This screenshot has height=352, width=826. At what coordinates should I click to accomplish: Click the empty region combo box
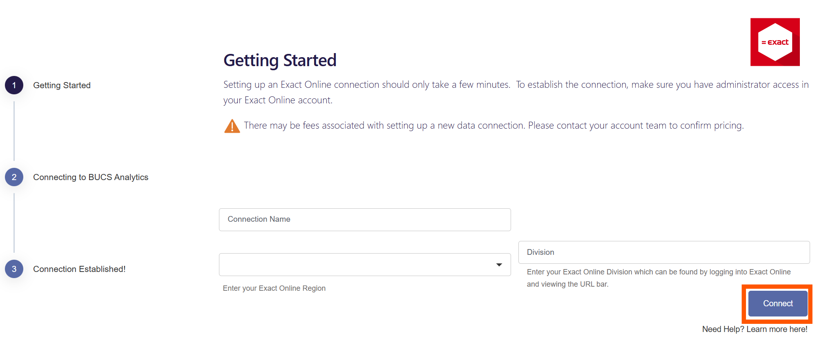[365, 265]
